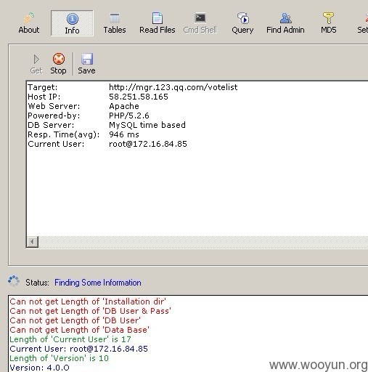This screenshot has width=368, height=372.
Task: Click the spinning status indicator icon
Action: point(14,281)
